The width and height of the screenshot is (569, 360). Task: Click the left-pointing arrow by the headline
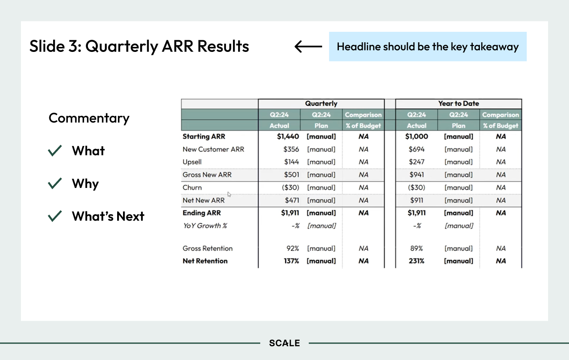coord(308,46)
